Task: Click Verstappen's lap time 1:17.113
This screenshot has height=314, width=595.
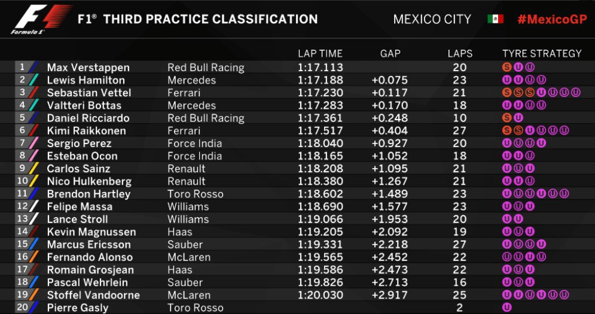Action: coord(321,68)
